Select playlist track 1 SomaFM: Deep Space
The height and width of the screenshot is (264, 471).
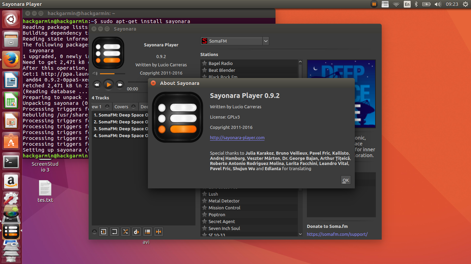(121, 115)
